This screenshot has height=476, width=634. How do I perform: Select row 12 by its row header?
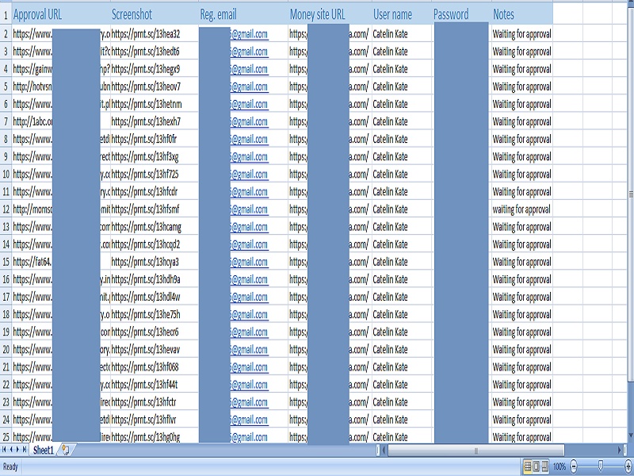coord(8,209)
